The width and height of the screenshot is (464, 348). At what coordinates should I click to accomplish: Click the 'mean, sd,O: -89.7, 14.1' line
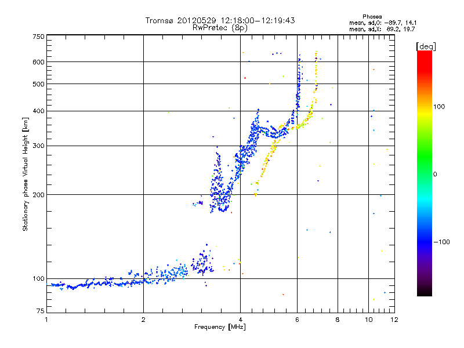[383, 23]
